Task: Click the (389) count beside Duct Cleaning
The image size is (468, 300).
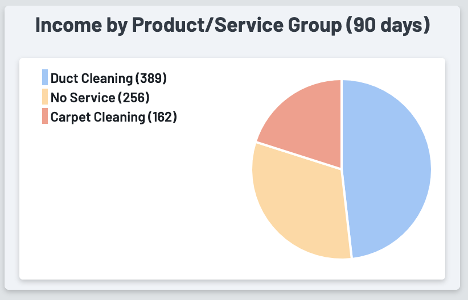Action: pyautogui.click(x=151, y=78)
